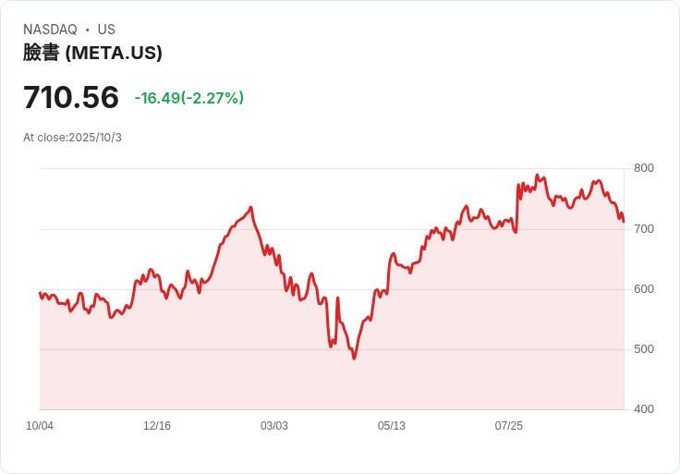Click the leftmost start of the price line
Image resolution: width=680 pixels, height=474 pixels.
click(x=40, y=293)
